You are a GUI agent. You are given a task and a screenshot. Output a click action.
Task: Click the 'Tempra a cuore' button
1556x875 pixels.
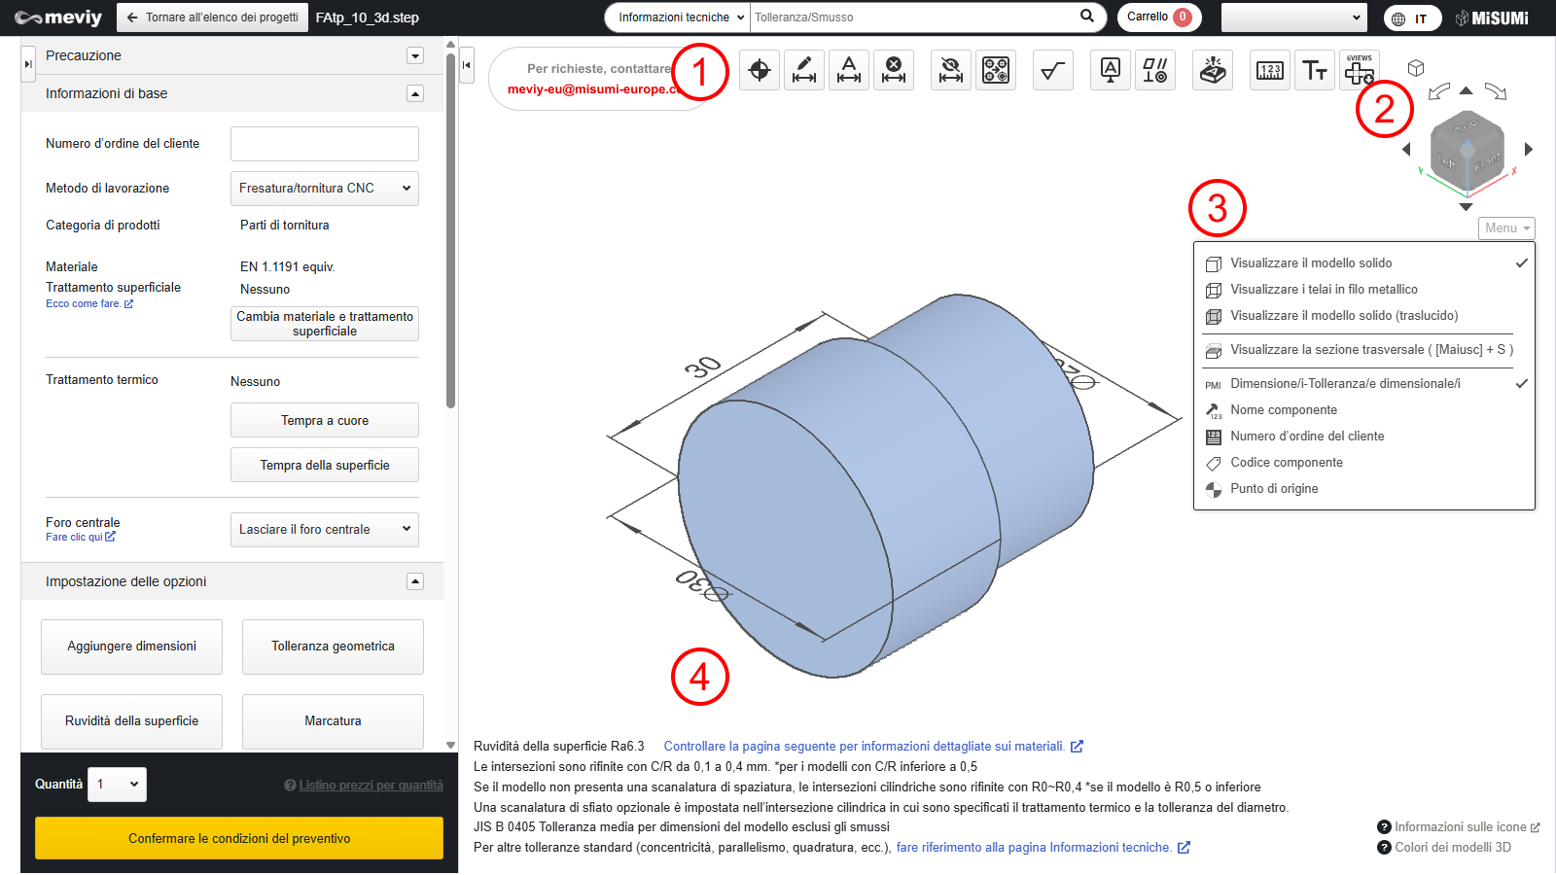click(325, 421)
